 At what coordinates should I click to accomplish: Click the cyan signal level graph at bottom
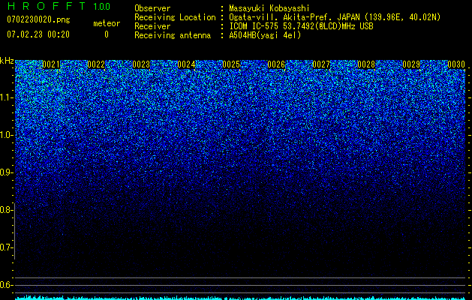(240, 298)
